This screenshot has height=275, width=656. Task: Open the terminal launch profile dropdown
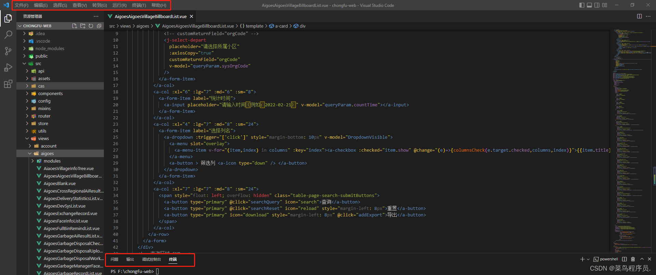pos(588,259)
